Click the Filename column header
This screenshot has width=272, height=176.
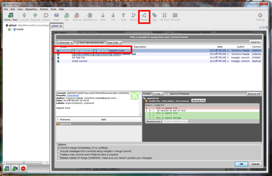(x=80, y=119)
